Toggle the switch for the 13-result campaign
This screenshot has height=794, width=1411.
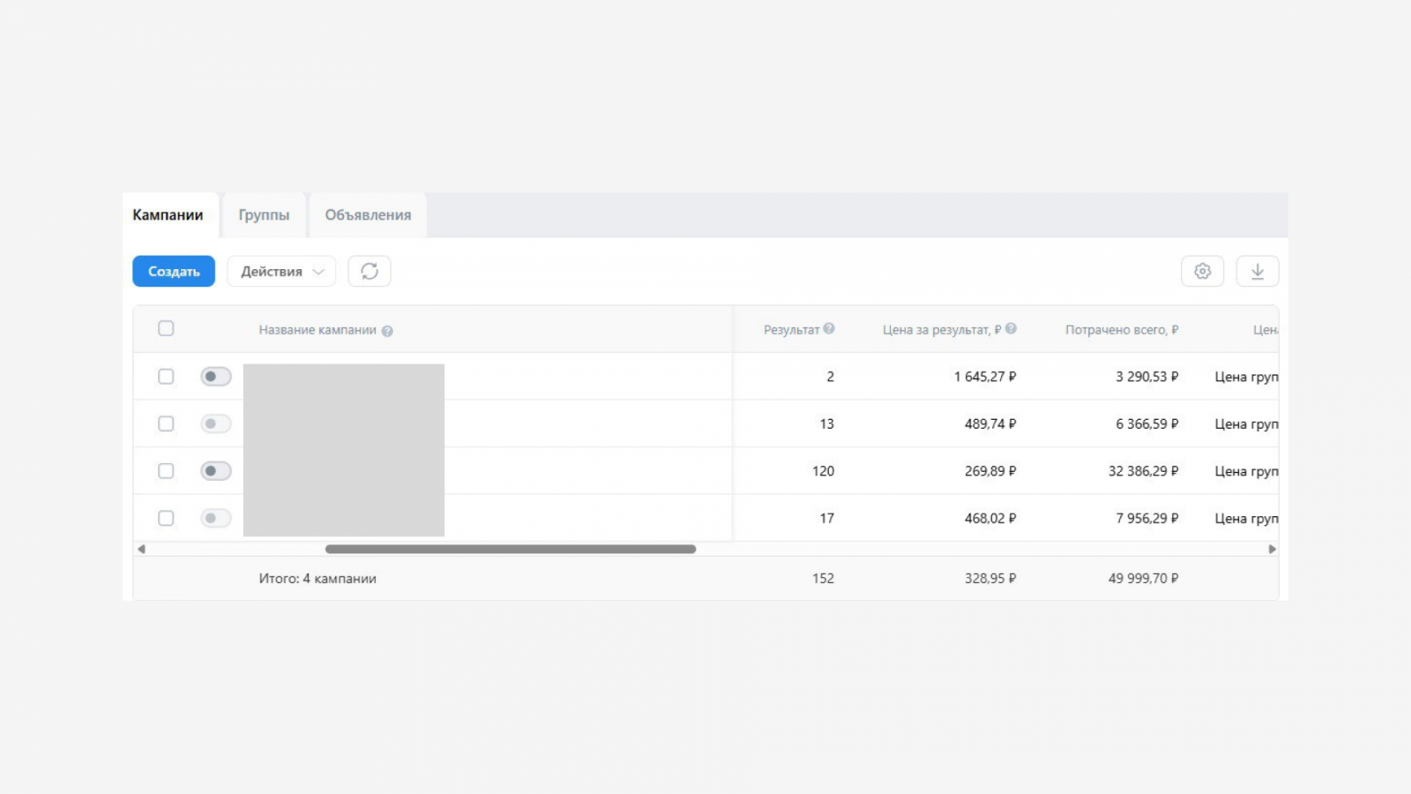215,424
